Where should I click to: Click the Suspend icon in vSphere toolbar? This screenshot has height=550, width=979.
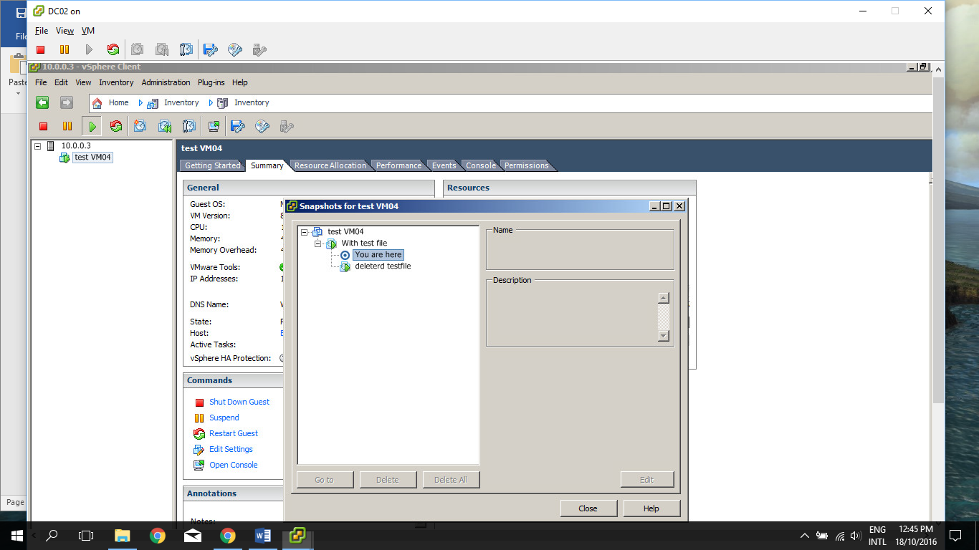tap(67, 127)
